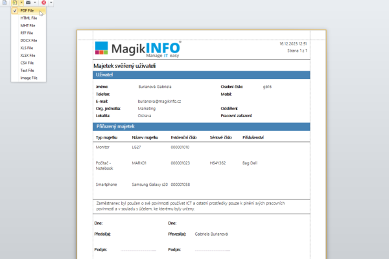This screenshot has width=389, height=259.
Task: Click the MagikINFO logo in report header
Action: [x=138, y=49]
